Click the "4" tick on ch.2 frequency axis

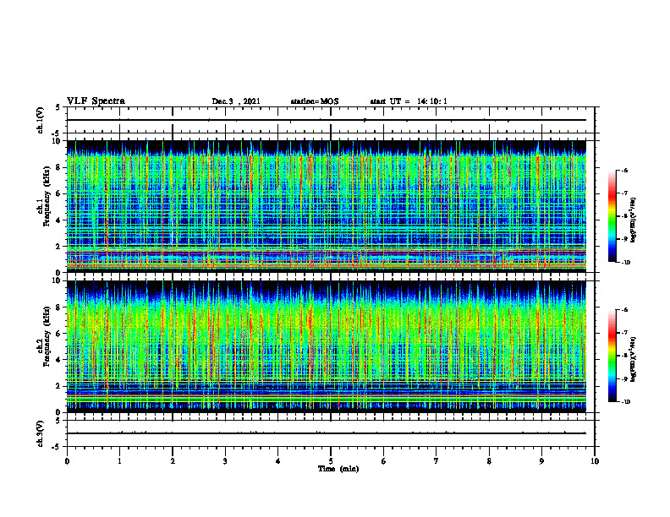[x=58, y=360]
